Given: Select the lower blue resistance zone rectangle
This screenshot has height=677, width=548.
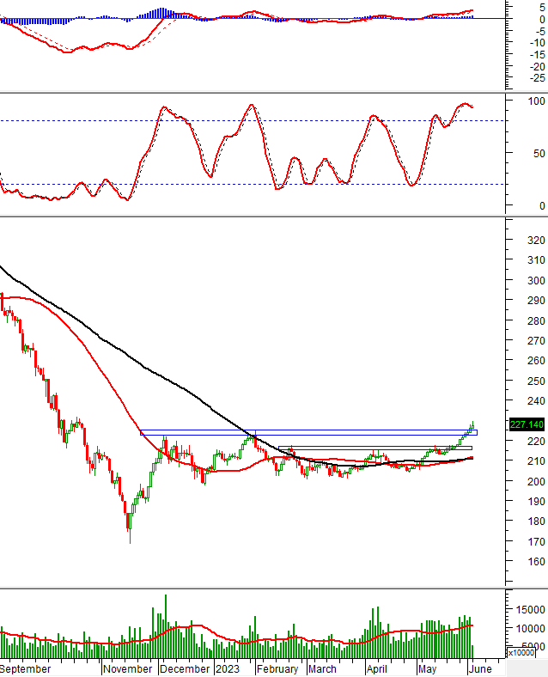Looking at the screenshot, I should click(375, 448).
